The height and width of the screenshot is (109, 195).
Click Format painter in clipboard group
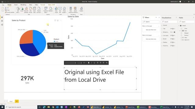click(10, 12)
